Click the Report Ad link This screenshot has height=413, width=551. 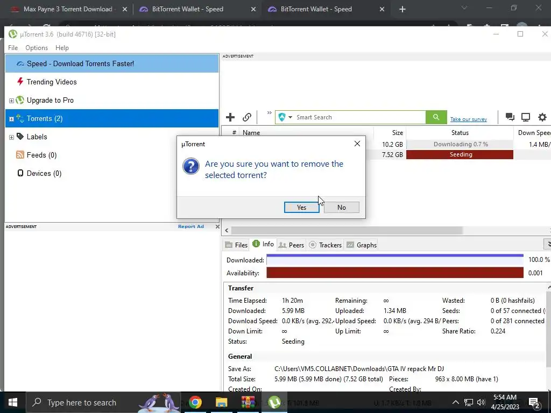(x=191, y=226)
